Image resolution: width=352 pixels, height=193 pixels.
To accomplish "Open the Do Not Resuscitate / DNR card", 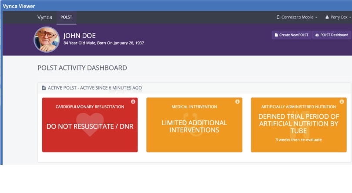I will click(x=90, y=125).
